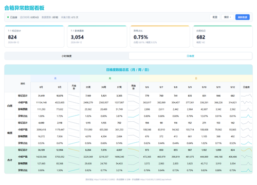The image size is (257, 185).
Task: Click the 月趋势 column header
Action: [x=74, y=87]
